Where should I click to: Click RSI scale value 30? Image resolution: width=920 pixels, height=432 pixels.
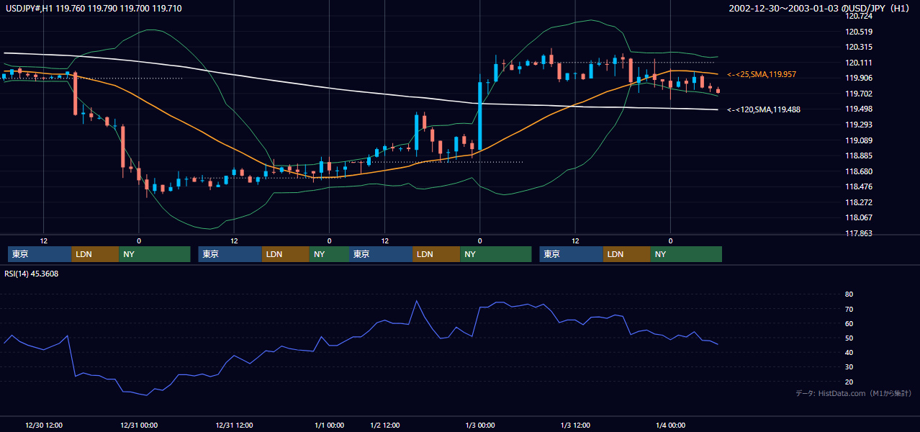pos(849,366)
